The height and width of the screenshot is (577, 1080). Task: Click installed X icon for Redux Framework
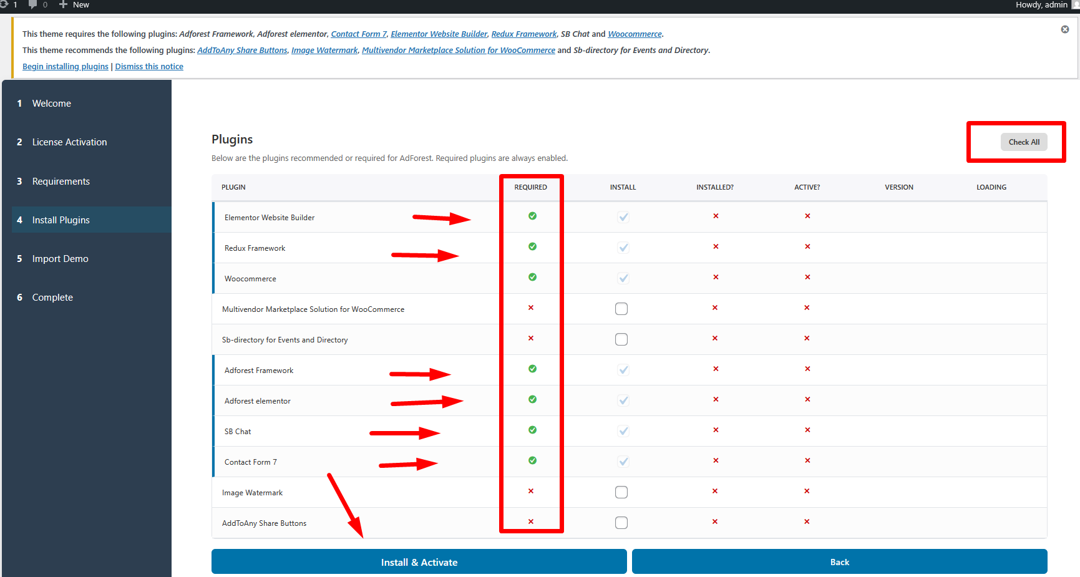(x=716, y=246)
